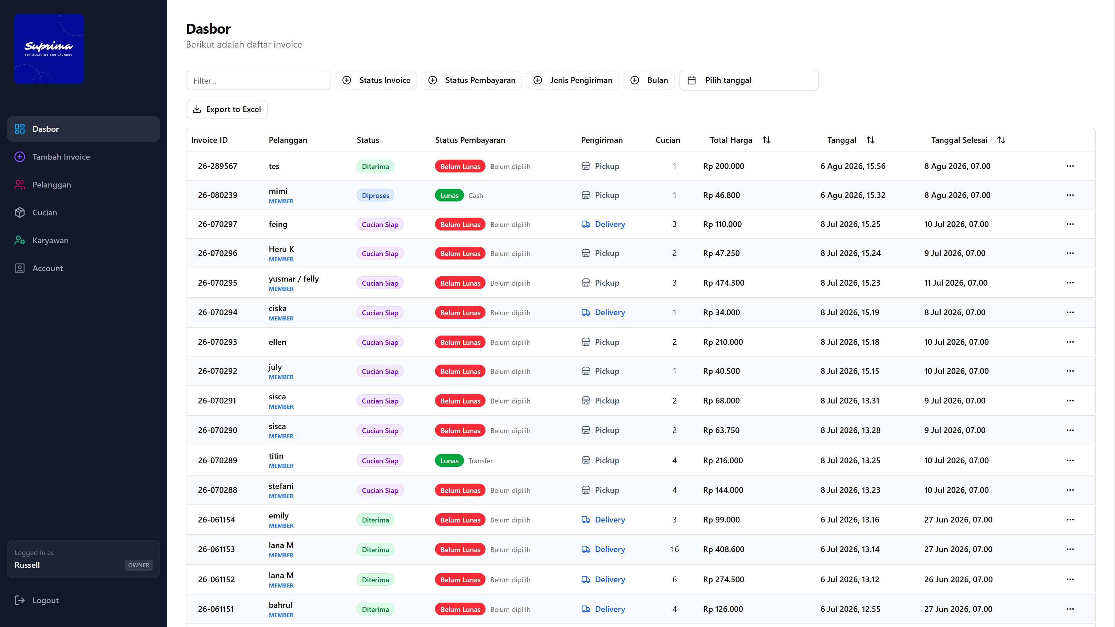The width and height of the screenshot is (1115, 627).
Task: Open actions menu for invoice 26-061154
Action: click(1070, 520)
